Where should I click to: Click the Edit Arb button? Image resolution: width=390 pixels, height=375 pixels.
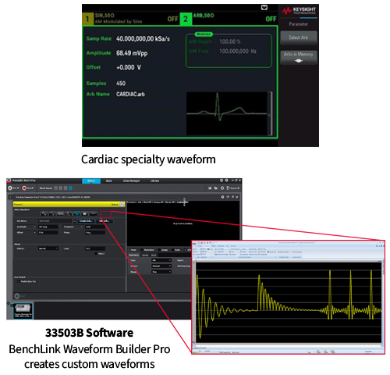pyautogui.click(x=105, y=221)
